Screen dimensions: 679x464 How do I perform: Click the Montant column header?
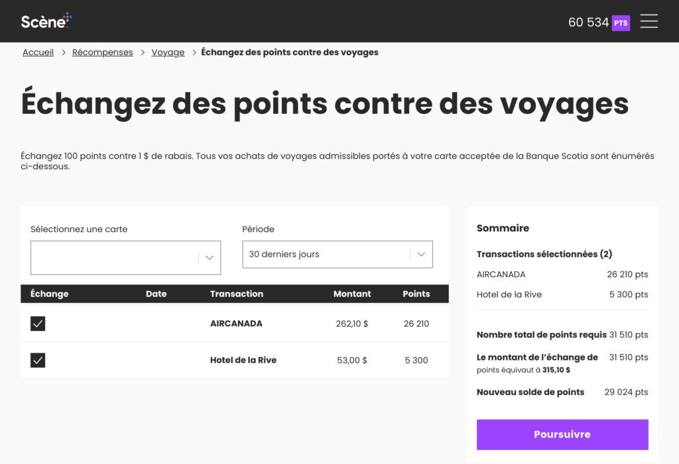tap(352, 294)
